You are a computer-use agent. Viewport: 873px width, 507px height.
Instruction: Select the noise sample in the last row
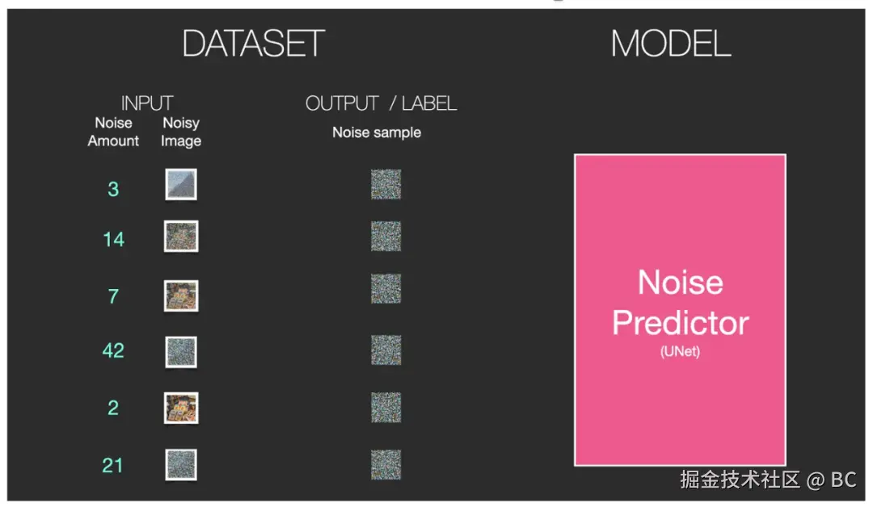coord(386,465)
